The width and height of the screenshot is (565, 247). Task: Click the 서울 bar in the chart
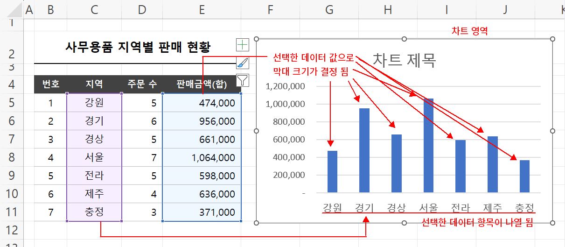(x=428, y=146)
